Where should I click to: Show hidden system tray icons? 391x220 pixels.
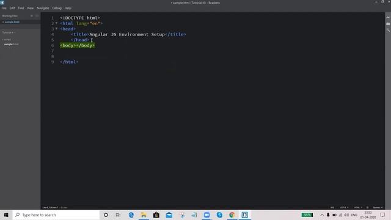click(x=322, y=215)
